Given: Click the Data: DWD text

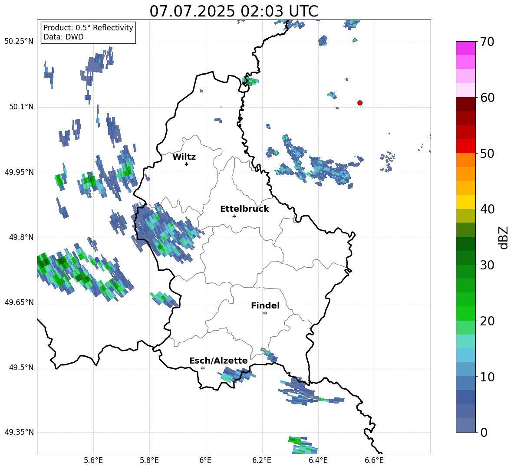Looking at the screenshot, I should pyautogui.click(x=63, y=37).
